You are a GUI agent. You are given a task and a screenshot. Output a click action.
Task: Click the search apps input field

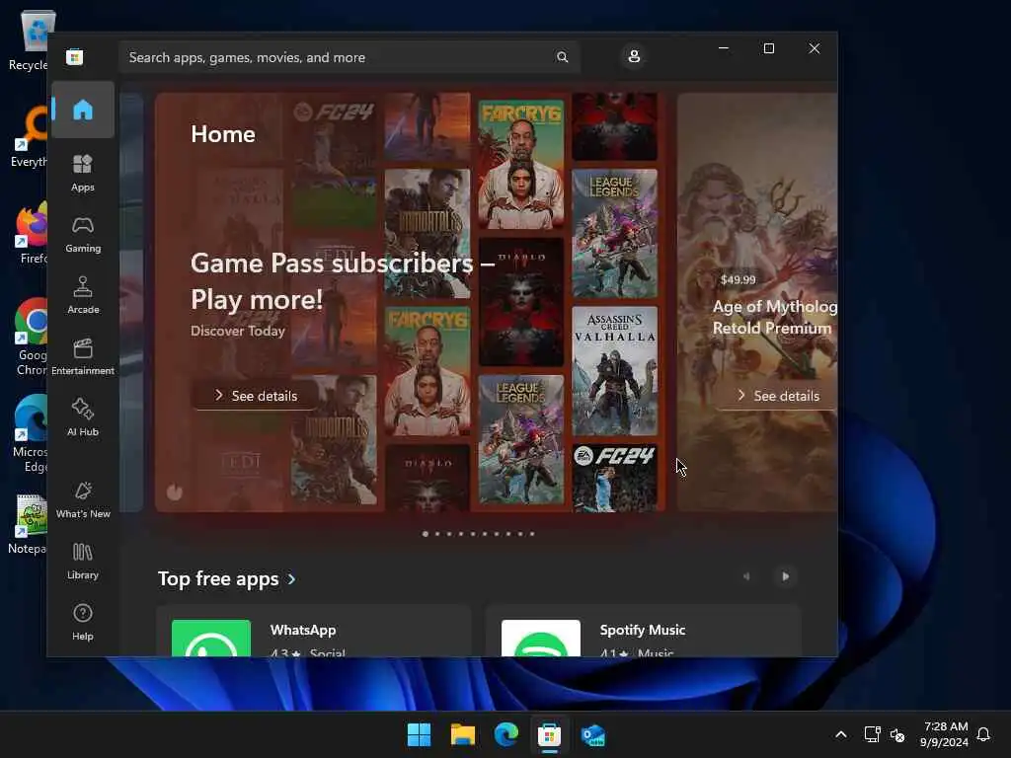pyautogui.click(x=349, y=57)
